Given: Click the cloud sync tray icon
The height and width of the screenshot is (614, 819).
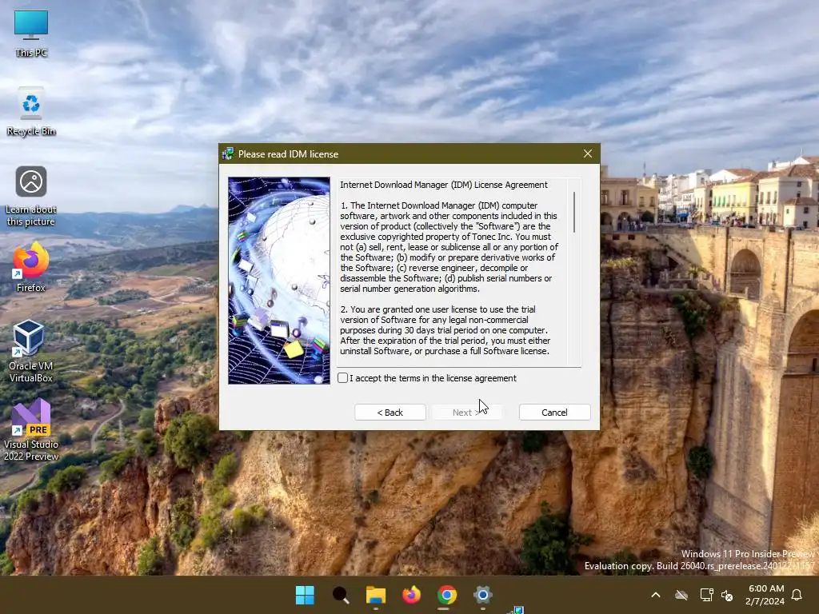Looking at the screenshot, I should (681, 595).
